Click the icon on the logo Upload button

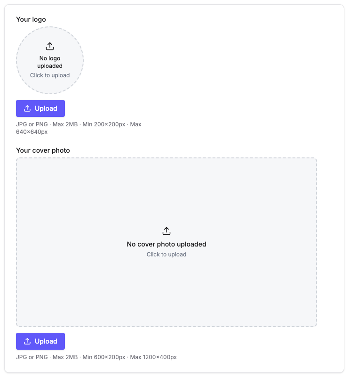27,108
